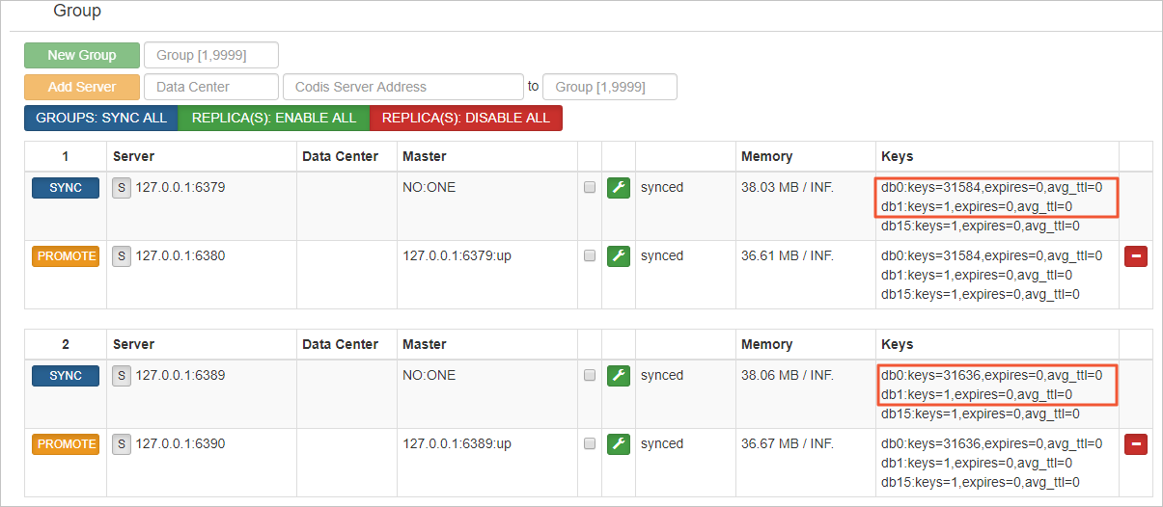The height and width of the screenshot is (507, 1163).
Task: Click the wrench icon for server 127.0.0.1:6389
Action: coord(619,376)
